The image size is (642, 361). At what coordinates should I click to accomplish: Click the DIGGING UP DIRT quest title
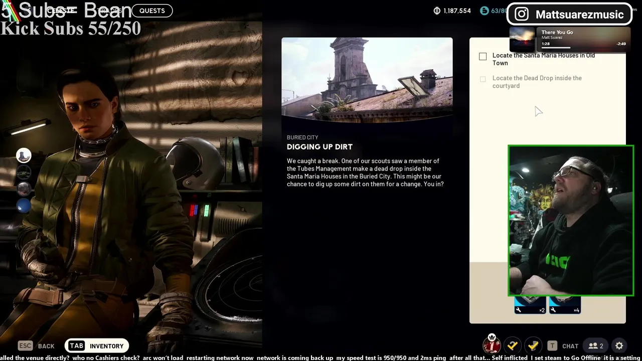click(319, 147)
